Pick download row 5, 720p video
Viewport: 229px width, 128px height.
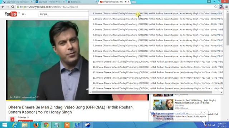pos(156,35)
